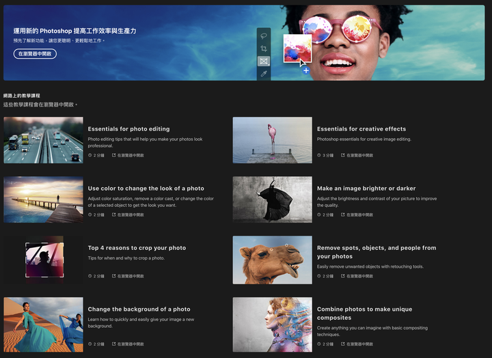Click clock icon under Top 4 reasons
This screenshot has width=492, height=358.
coord(90,276)
